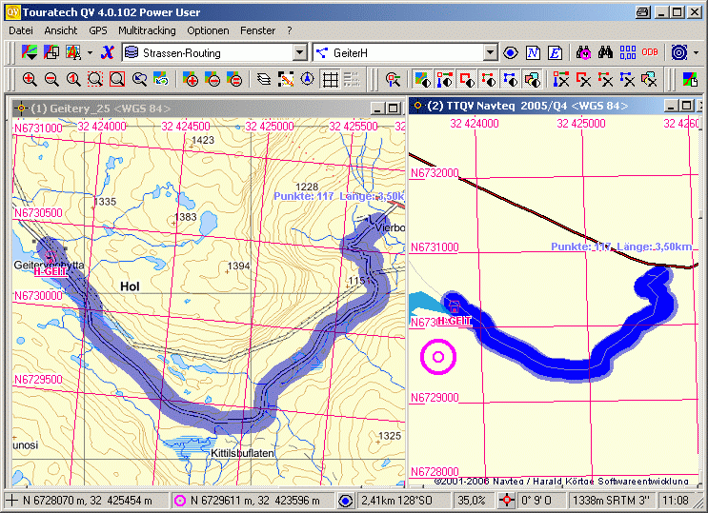This screenshot has height=513, width=708.
Task: Open the ? help menu
Action: pos(290,30)
